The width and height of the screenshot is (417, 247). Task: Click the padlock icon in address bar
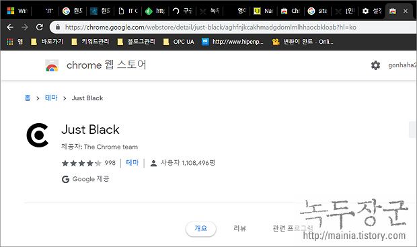[x=58, y=27]
